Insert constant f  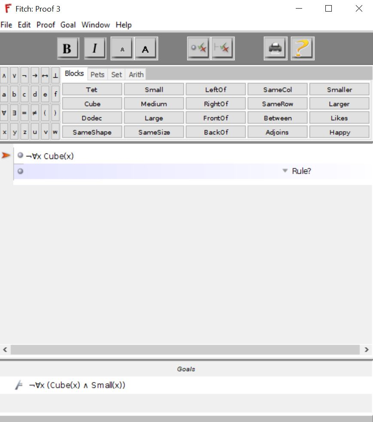(55, 94)
